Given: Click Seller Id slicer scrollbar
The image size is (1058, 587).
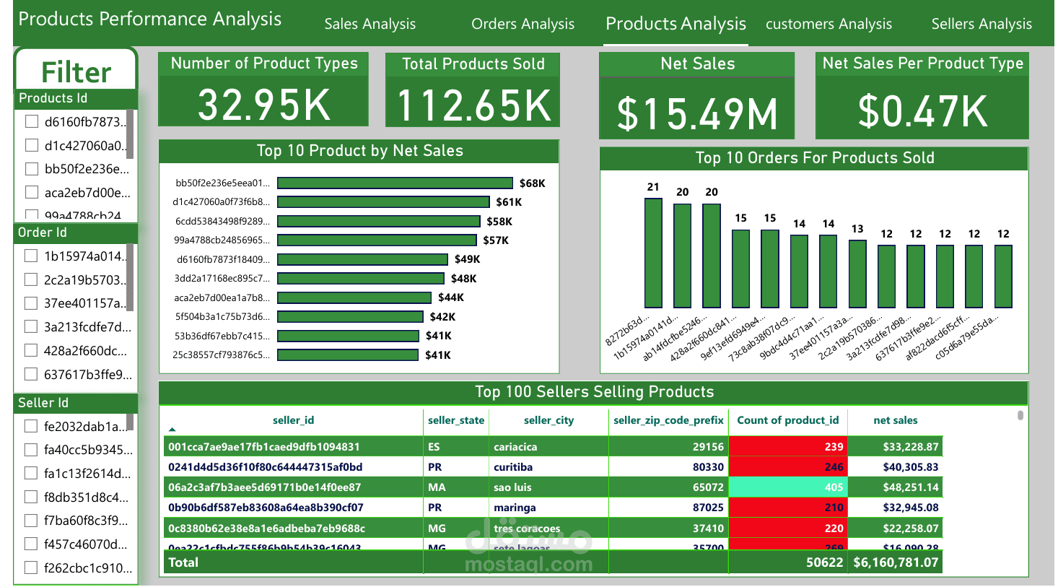Looking at the screenshot, I should pyautogui.click(x=130, y=422).
